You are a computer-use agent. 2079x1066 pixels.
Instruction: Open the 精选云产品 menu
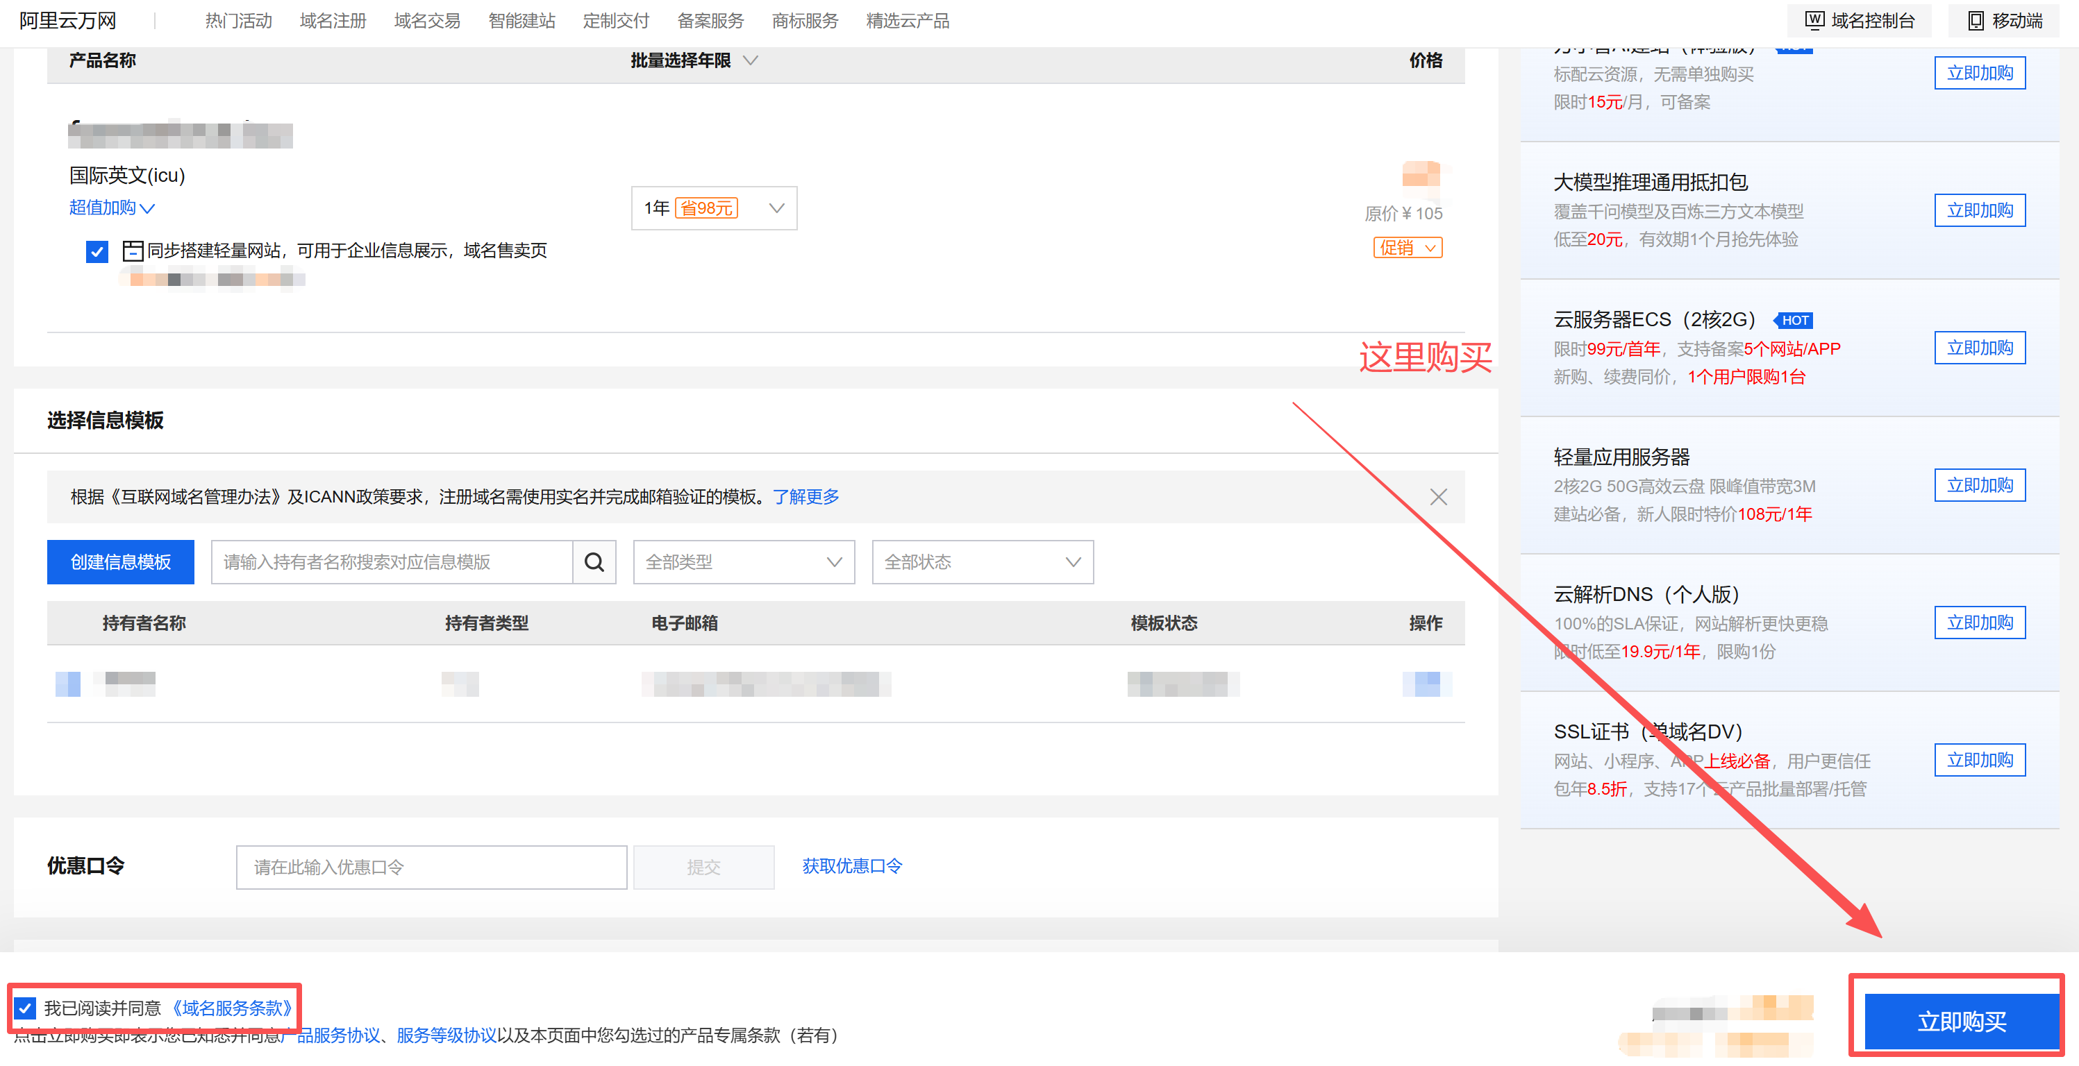tap(907, 21)
